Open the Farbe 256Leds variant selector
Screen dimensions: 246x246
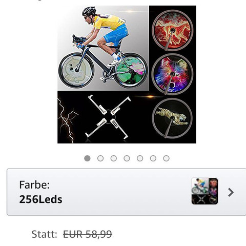coord(127,192)
